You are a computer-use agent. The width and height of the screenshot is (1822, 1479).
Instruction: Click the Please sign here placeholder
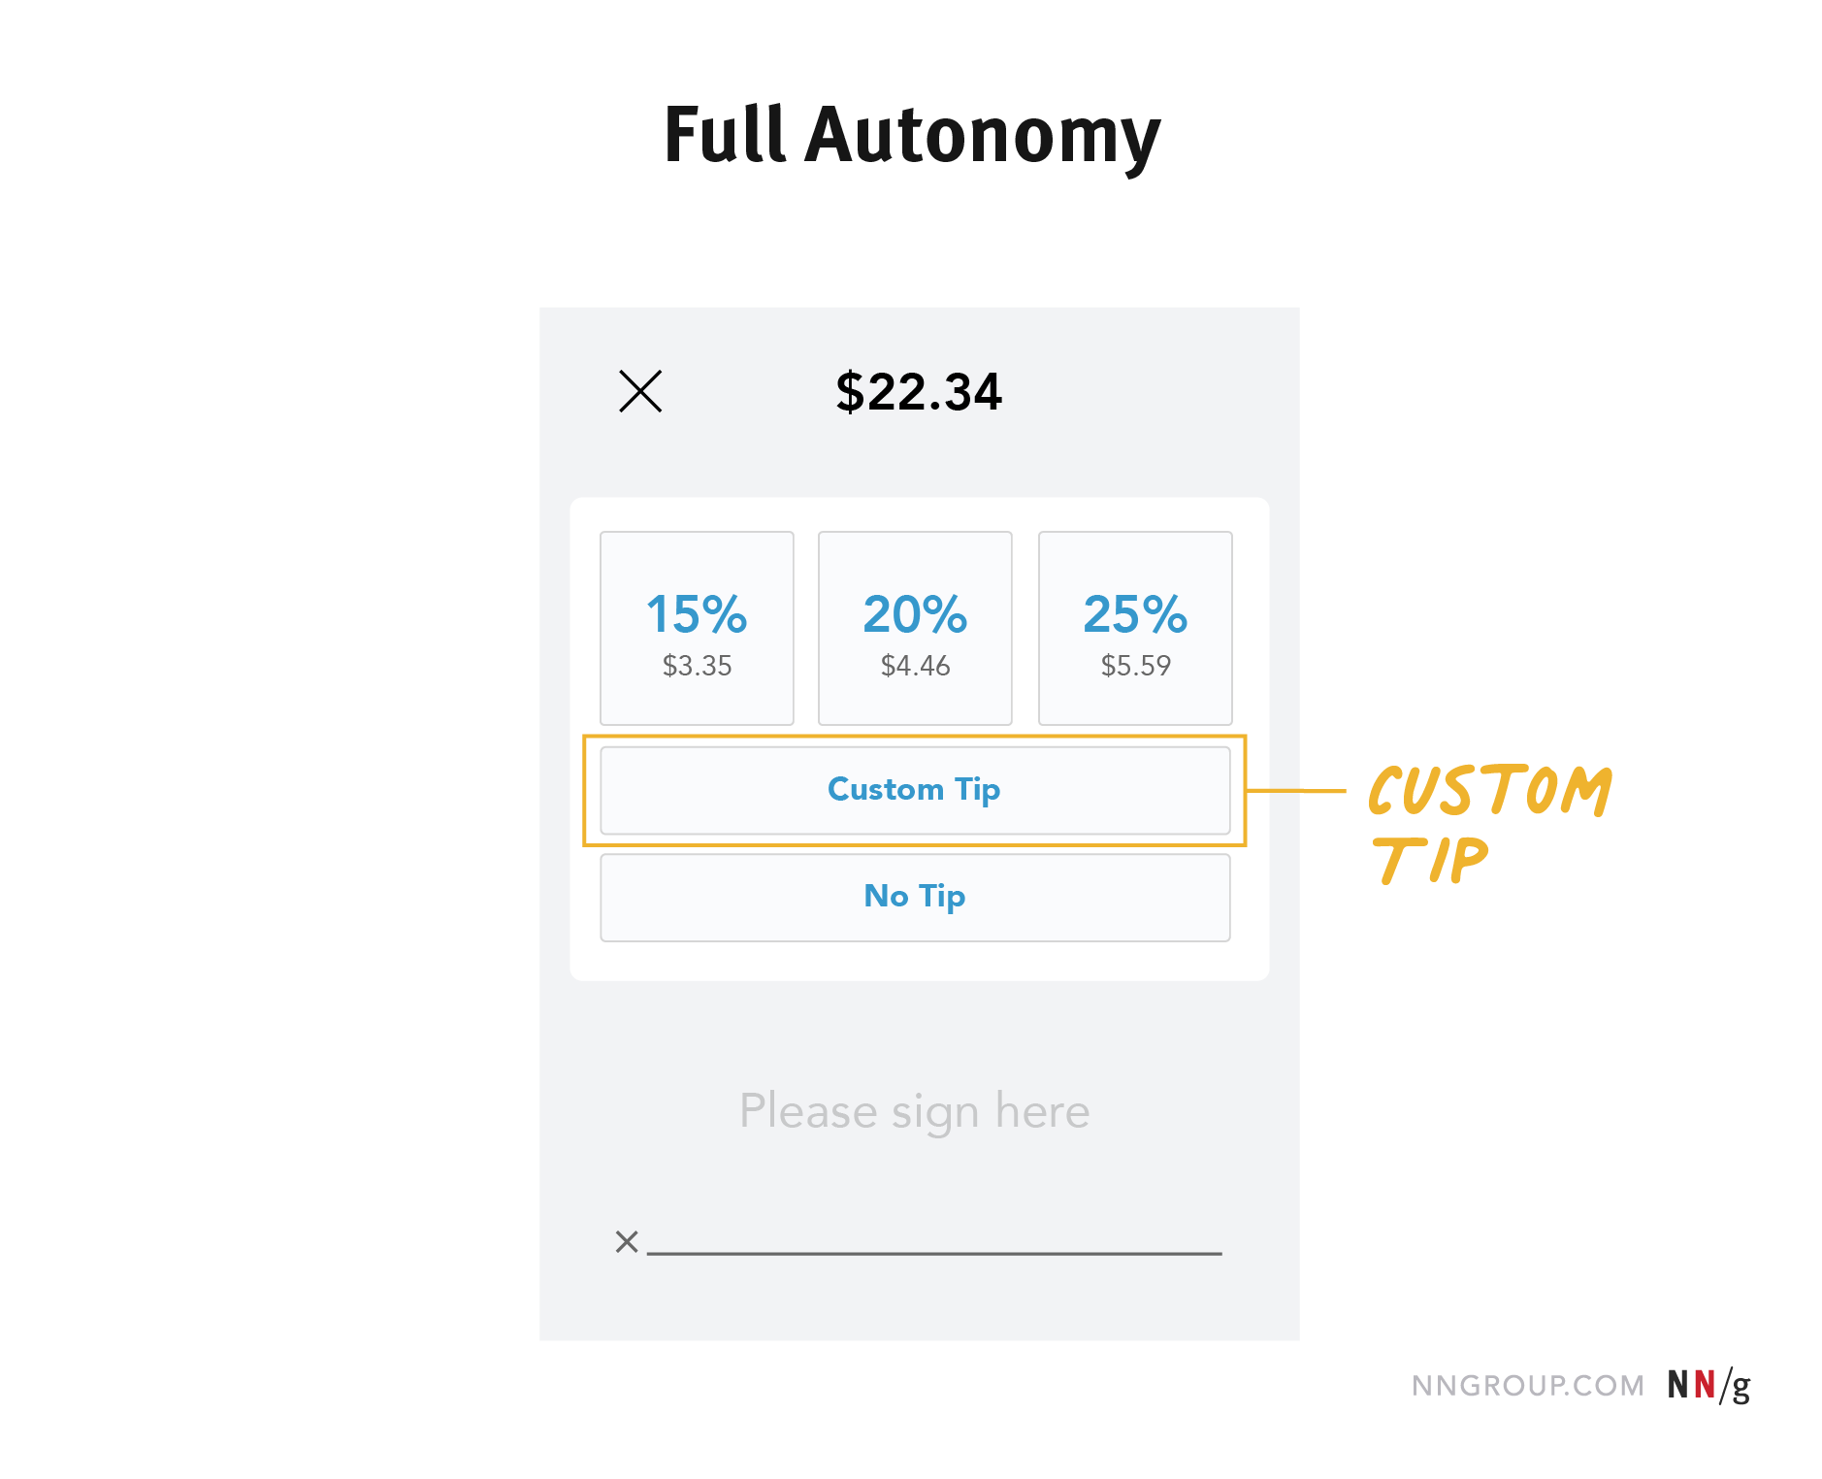pyautogui.click(x=914, y=1111)
